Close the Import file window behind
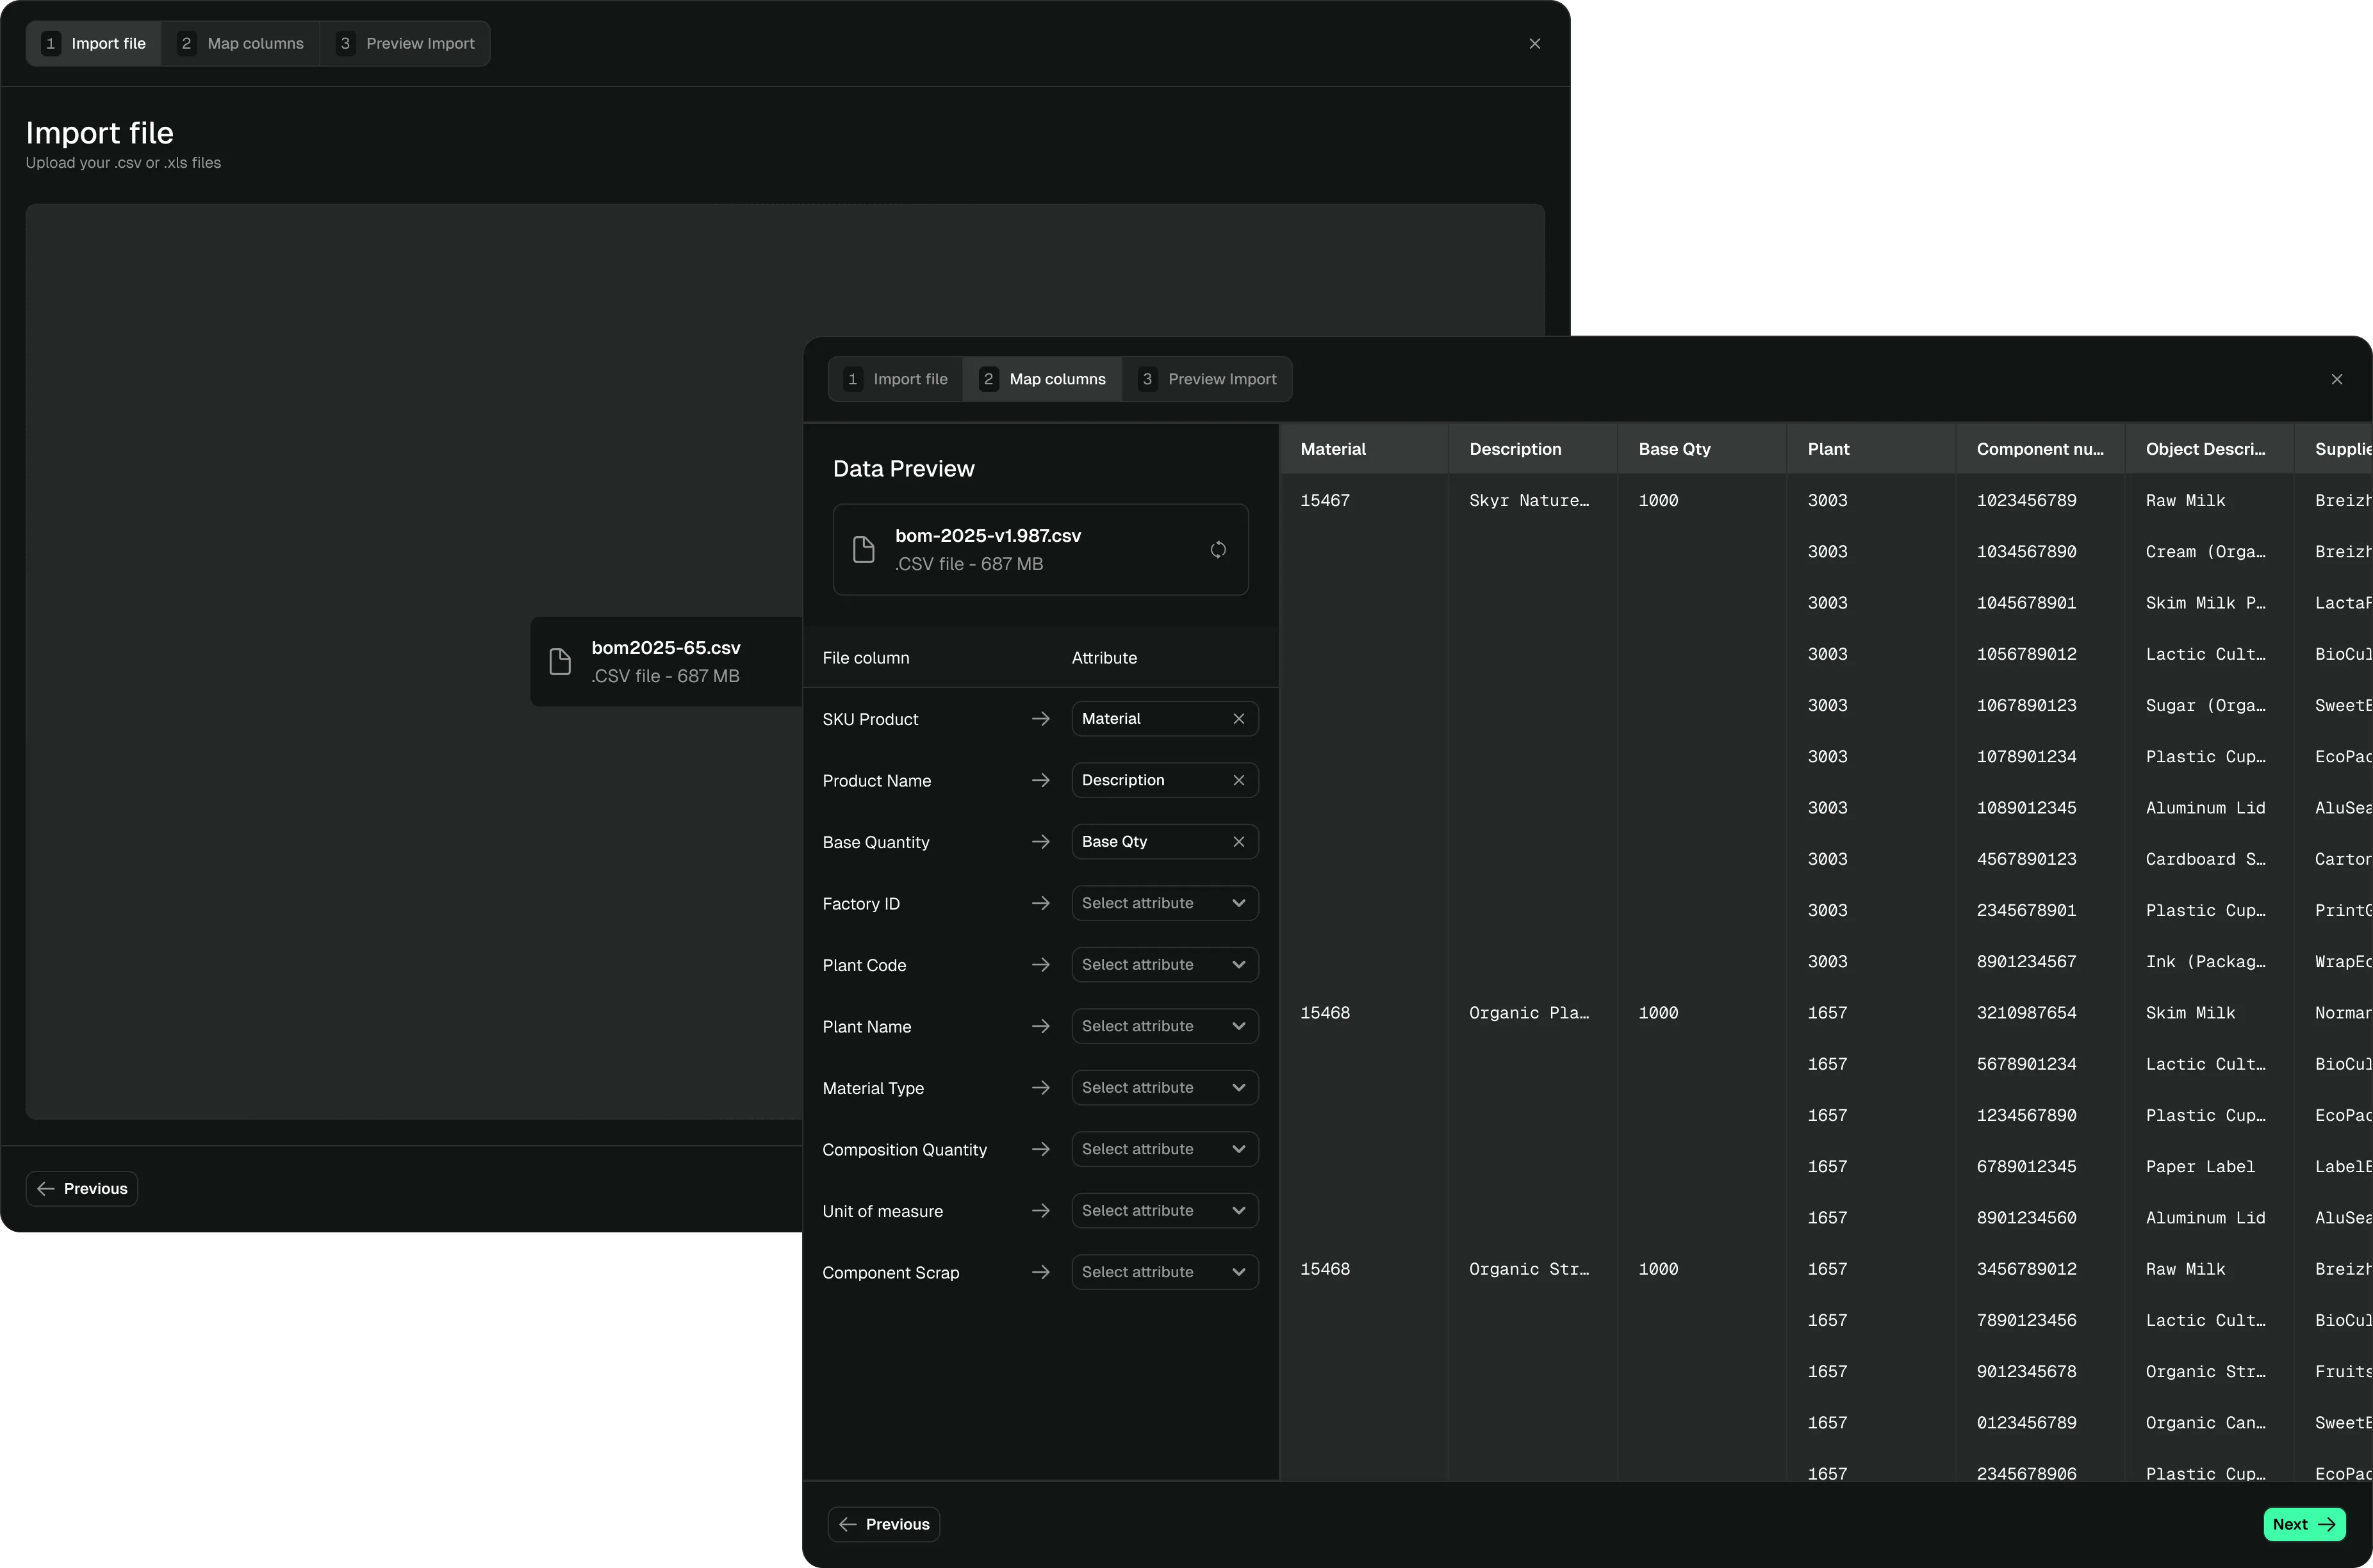2373x1568 pixels. [x=1535, y=43]
